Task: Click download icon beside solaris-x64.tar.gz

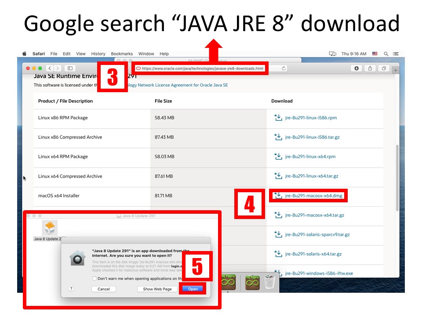Action: 278,253
